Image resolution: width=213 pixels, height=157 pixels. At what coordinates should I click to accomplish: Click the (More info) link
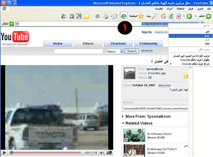[x=164, y=85]
